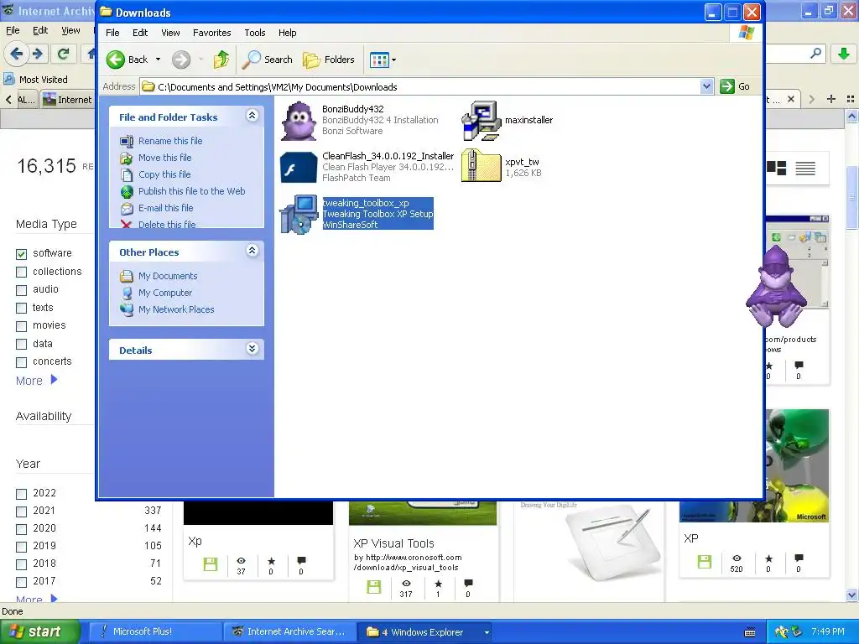Open the Back button history dropdown
Viewport: 859px width, 644px height.
coord(159,60)
